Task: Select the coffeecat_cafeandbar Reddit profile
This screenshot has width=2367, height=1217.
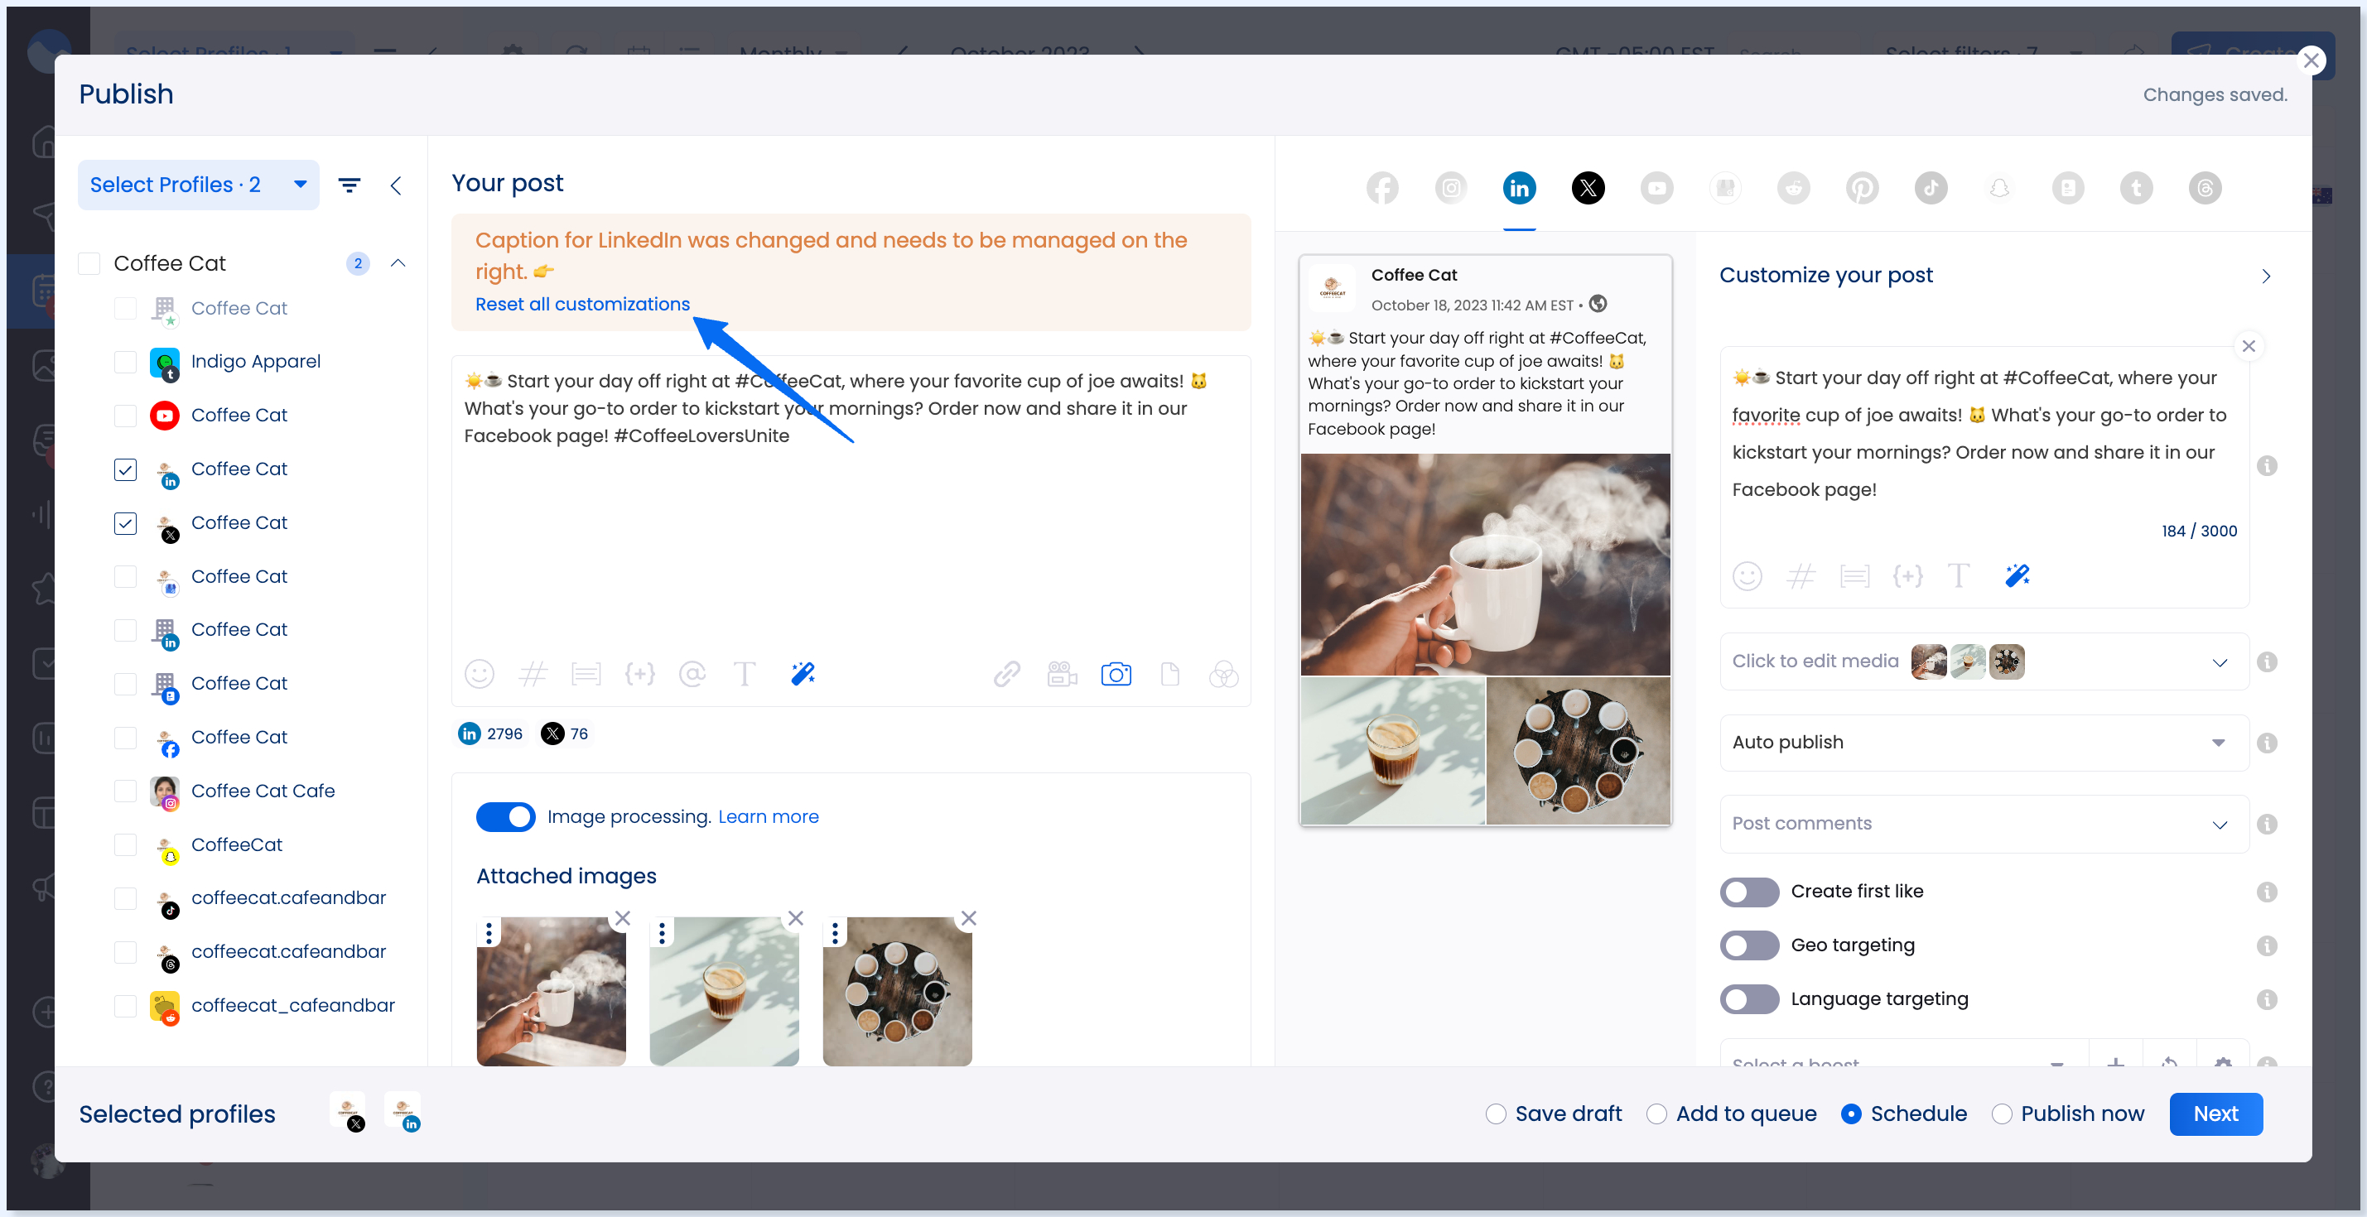Action: pyautogui.click(x=125, y=1006)
